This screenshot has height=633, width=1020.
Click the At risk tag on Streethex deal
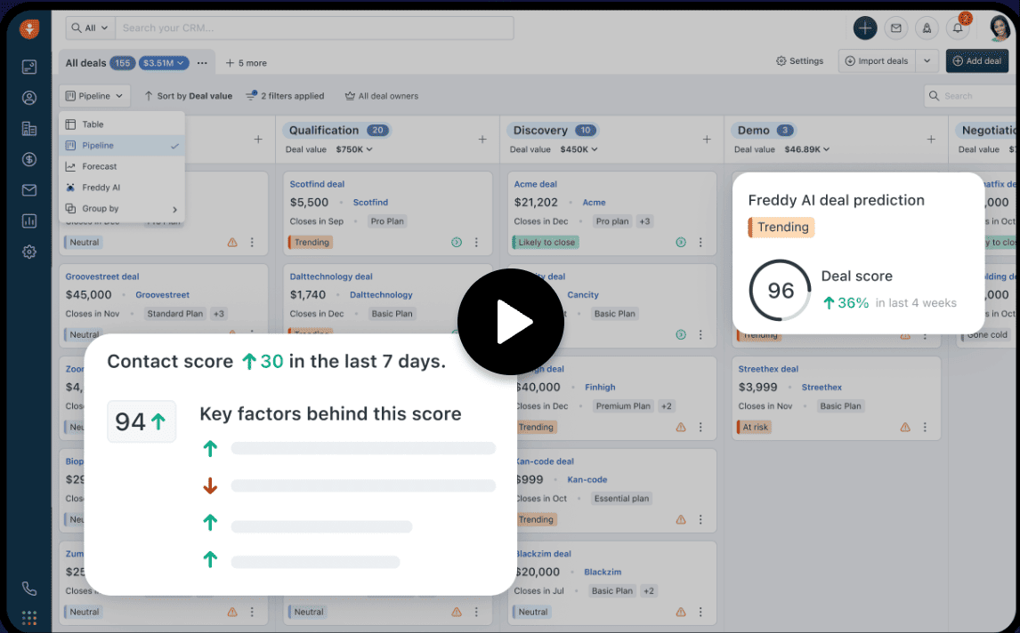[754, 427]
